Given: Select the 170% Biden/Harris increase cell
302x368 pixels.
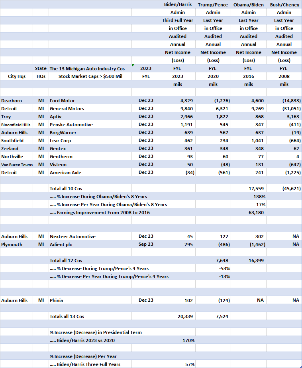Looking at the screenshot, I should (x=178, y=340).
